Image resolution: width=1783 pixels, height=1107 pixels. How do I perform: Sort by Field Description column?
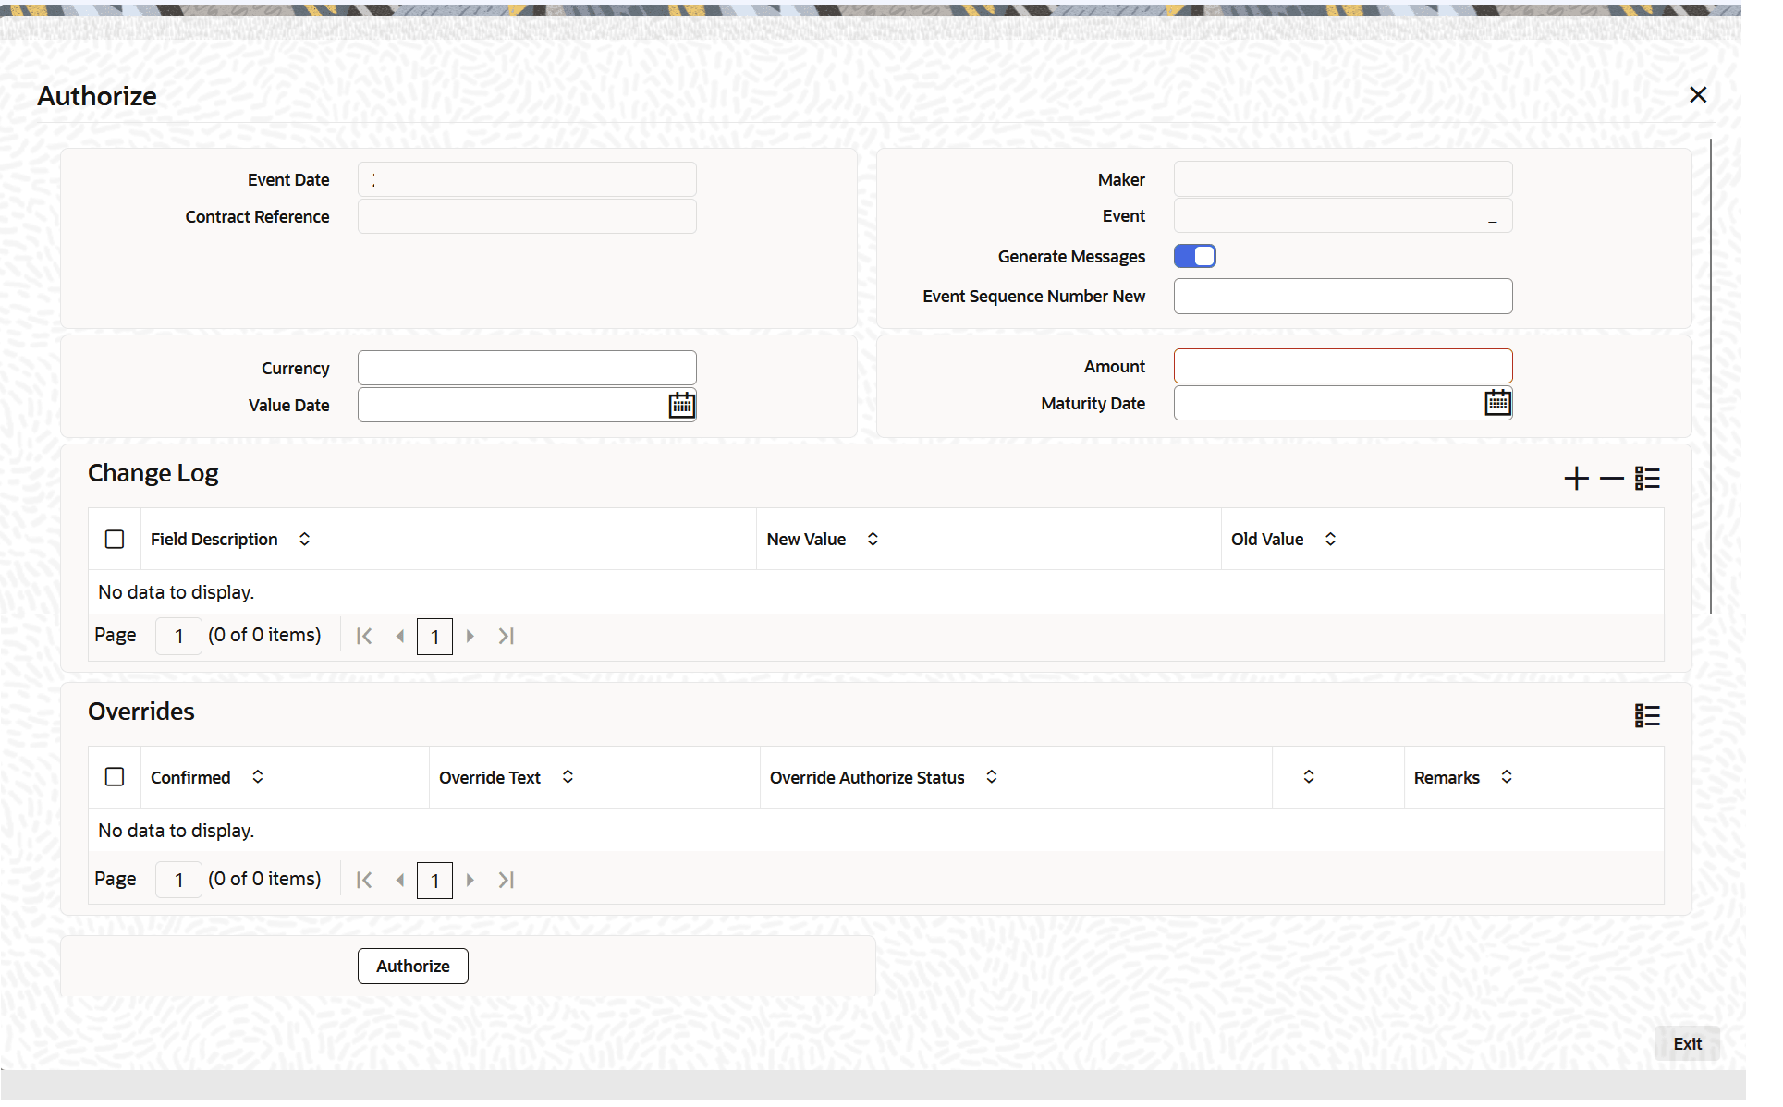[304, 539]
